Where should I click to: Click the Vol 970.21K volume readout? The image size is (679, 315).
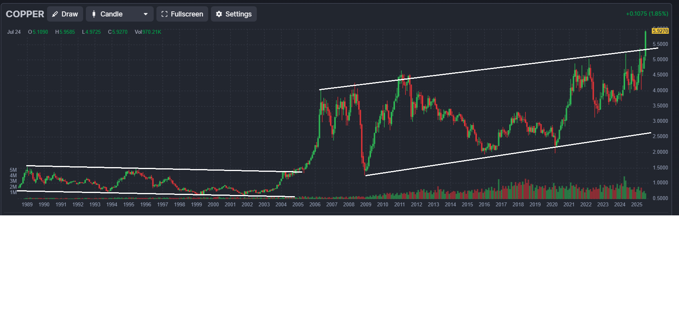[148, 32]
